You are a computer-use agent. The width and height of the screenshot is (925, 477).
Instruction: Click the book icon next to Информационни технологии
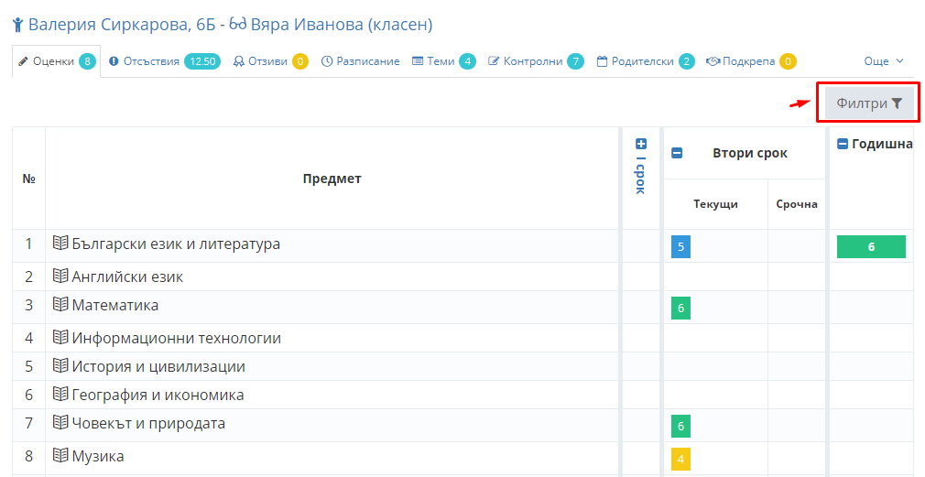pyautogui.click(x=60, y=337)
